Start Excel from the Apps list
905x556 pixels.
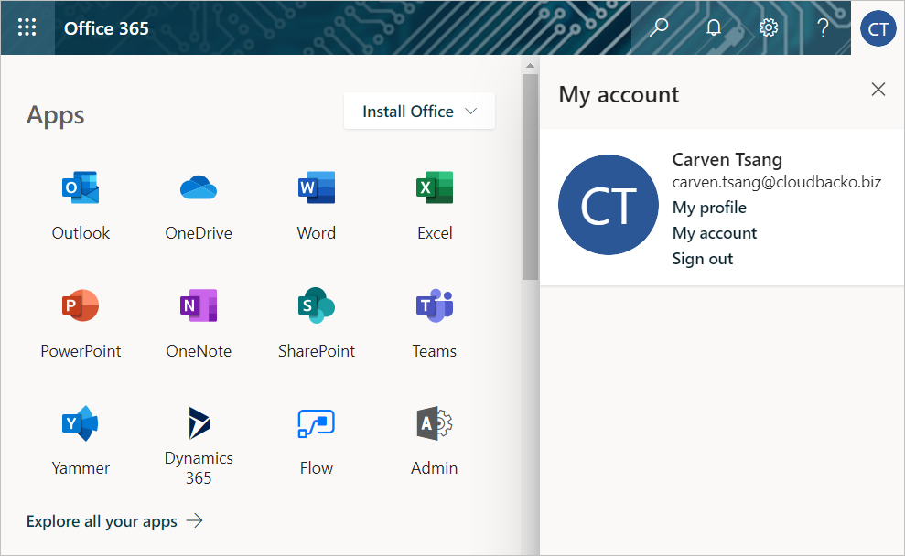coord(435,188)
